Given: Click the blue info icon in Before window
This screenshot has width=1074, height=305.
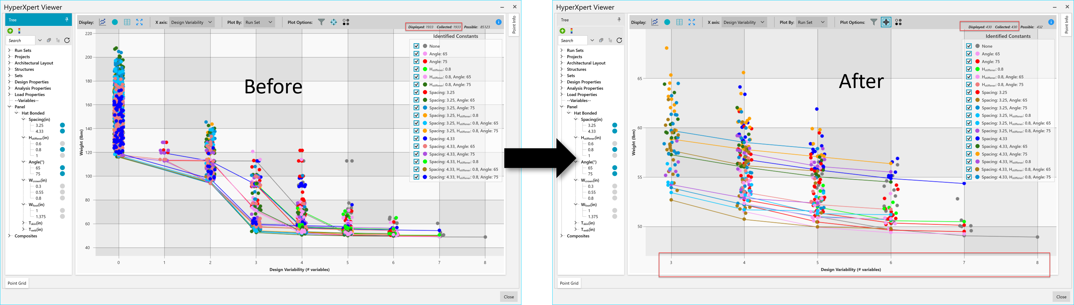Looking at the screenshot, I should coord(499,22).
